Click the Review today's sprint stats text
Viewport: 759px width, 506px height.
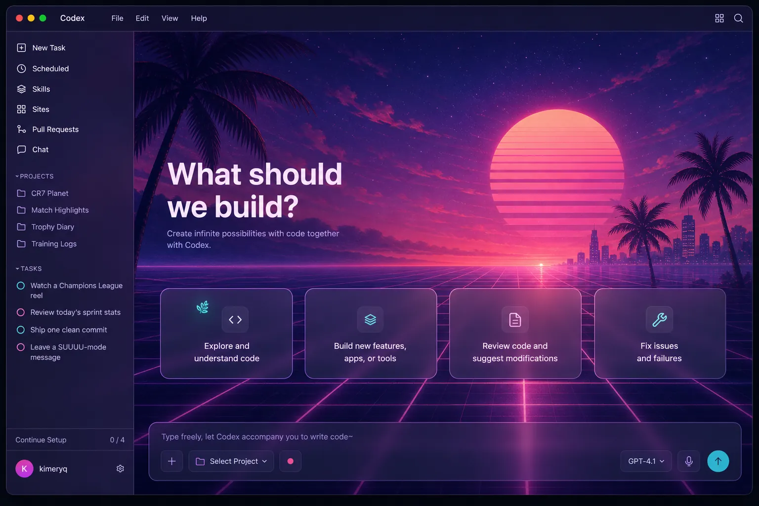(x=76, y=312)
